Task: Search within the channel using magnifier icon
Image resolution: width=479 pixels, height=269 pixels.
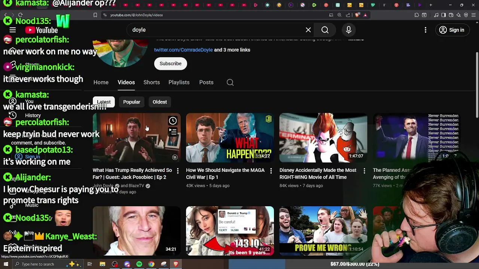Action: (230, 83)
